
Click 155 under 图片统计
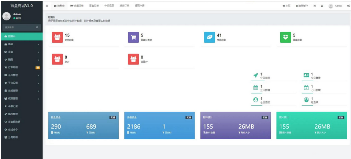(284, 127)
